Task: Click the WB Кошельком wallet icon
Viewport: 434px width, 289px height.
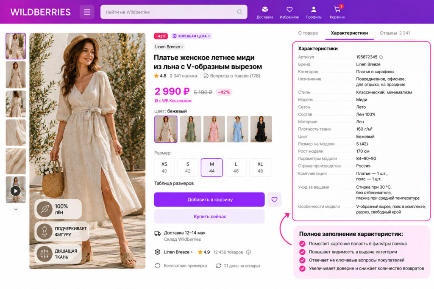Action: (156, 101)
